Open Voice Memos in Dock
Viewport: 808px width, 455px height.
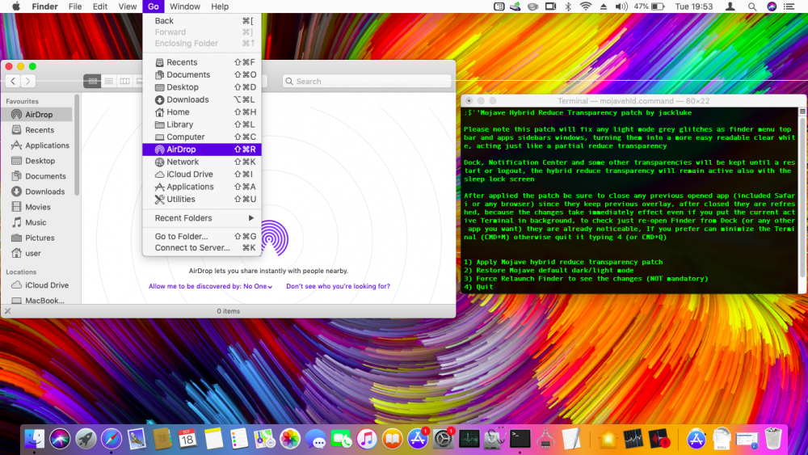(x=659, y=439)
